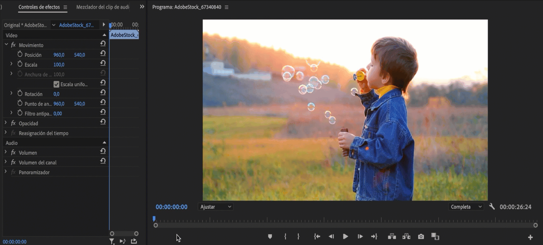Screen dimensions: 543x245
Task: Expand the Volumen effect
Action: [x=6, y=152]
